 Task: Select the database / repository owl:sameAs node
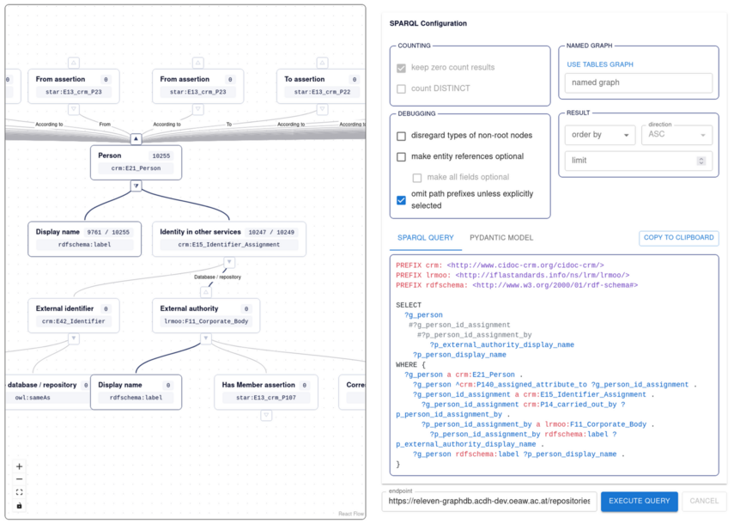(x=47, y=392)
